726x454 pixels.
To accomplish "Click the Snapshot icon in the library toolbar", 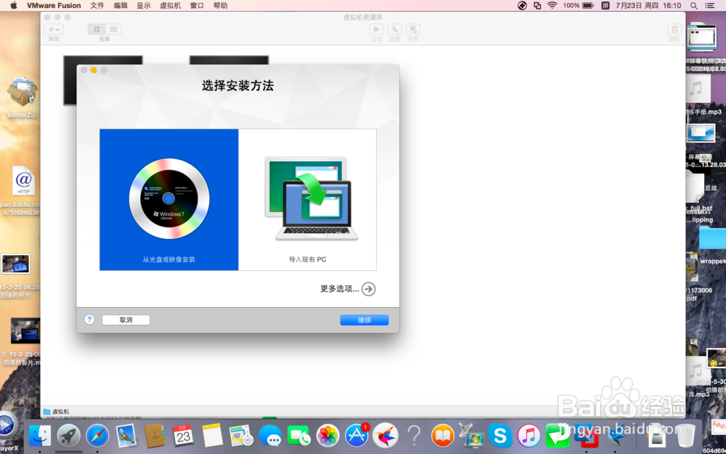I will point(412,29).
